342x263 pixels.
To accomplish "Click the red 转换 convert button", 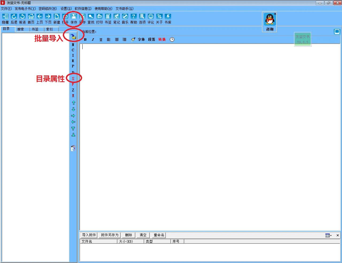I will (162, 39).
